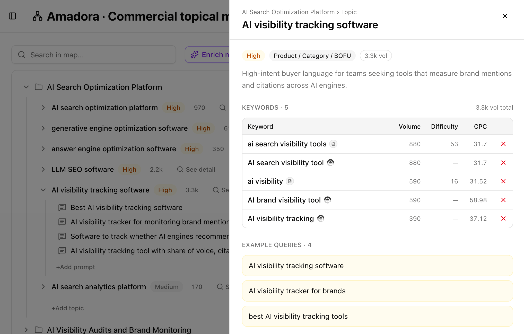Click the search magnifier icon in map search

click(x=22, y=55)
